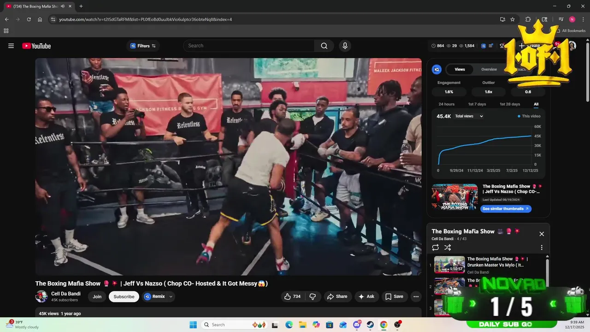
Task: Join the Cell Da Bandi channel
Action: 97,296
